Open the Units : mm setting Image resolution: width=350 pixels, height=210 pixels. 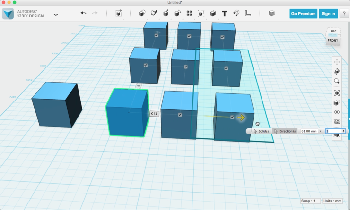tap(332, 201)
